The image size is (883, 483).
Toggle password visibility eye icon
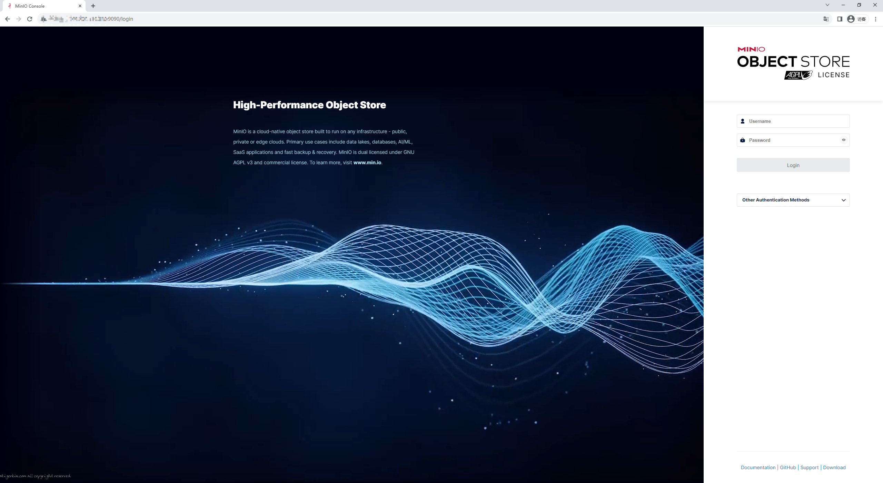(x=844, y=140)
